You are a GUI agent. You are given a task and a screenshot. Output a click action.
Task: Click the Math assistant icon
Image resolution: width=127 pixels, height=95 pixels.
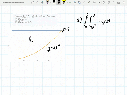[94, 2]
